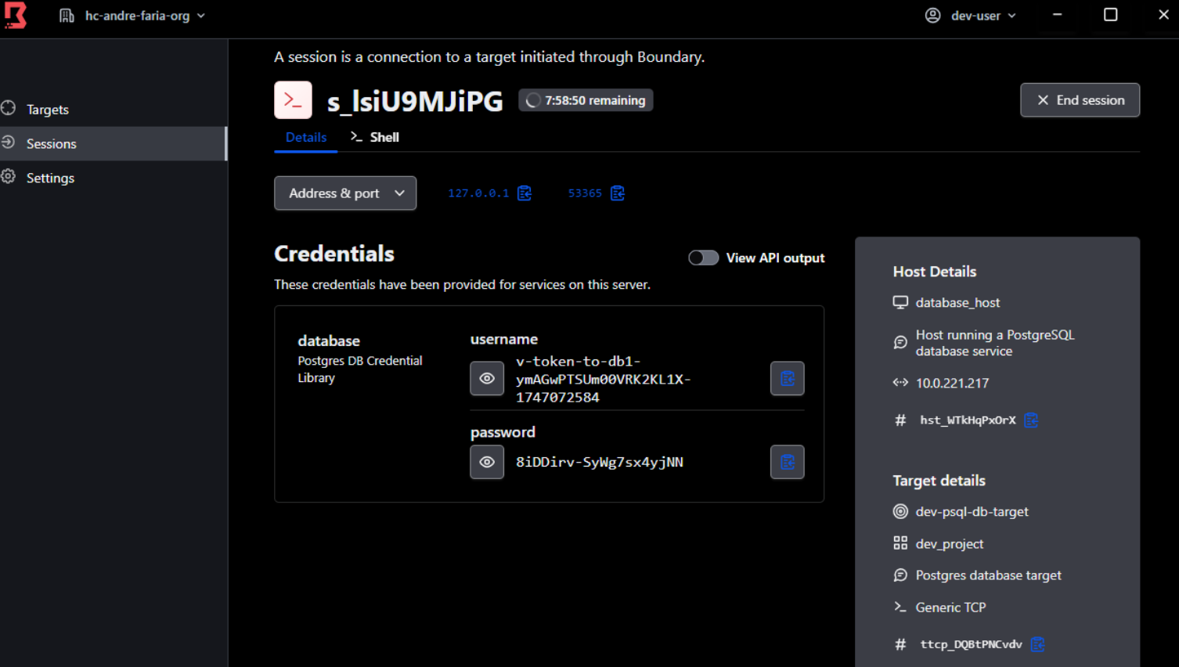Copy the database password
The width and height of the screenshot is (1179, 667).
788,462
